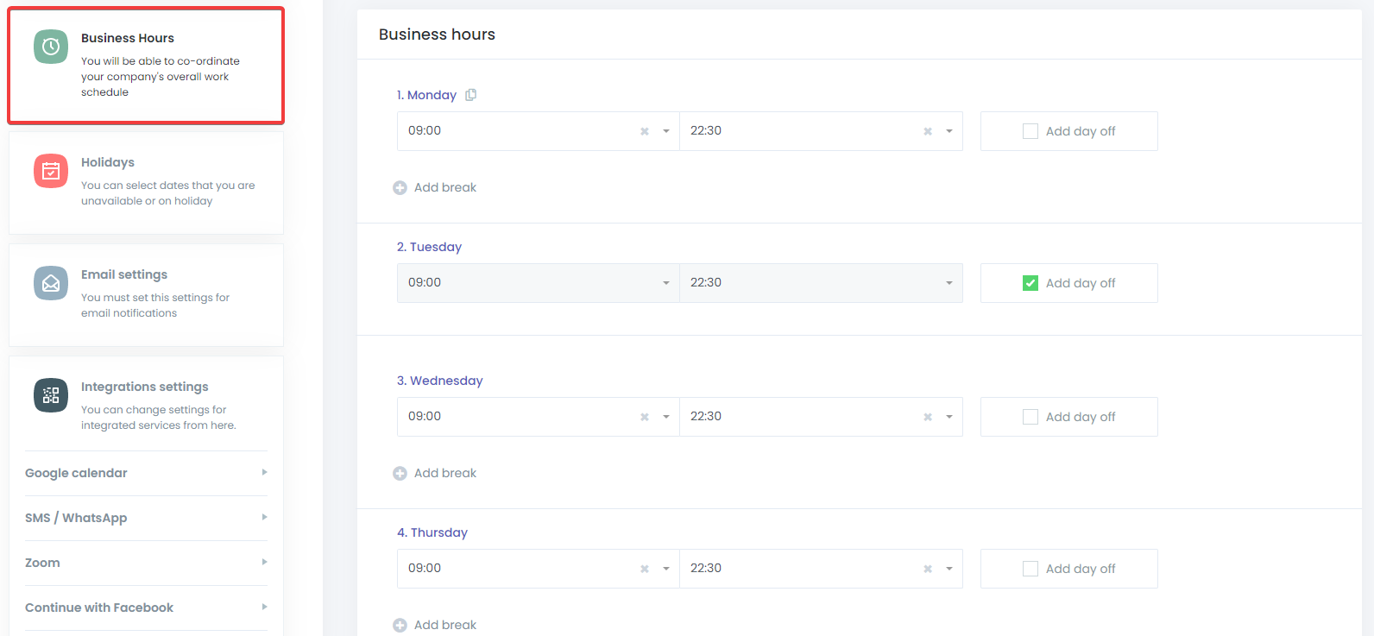The height and width of the screenshot is (636, 1374).
Task: Add break for Wednesday
Action: click(435, 473)
